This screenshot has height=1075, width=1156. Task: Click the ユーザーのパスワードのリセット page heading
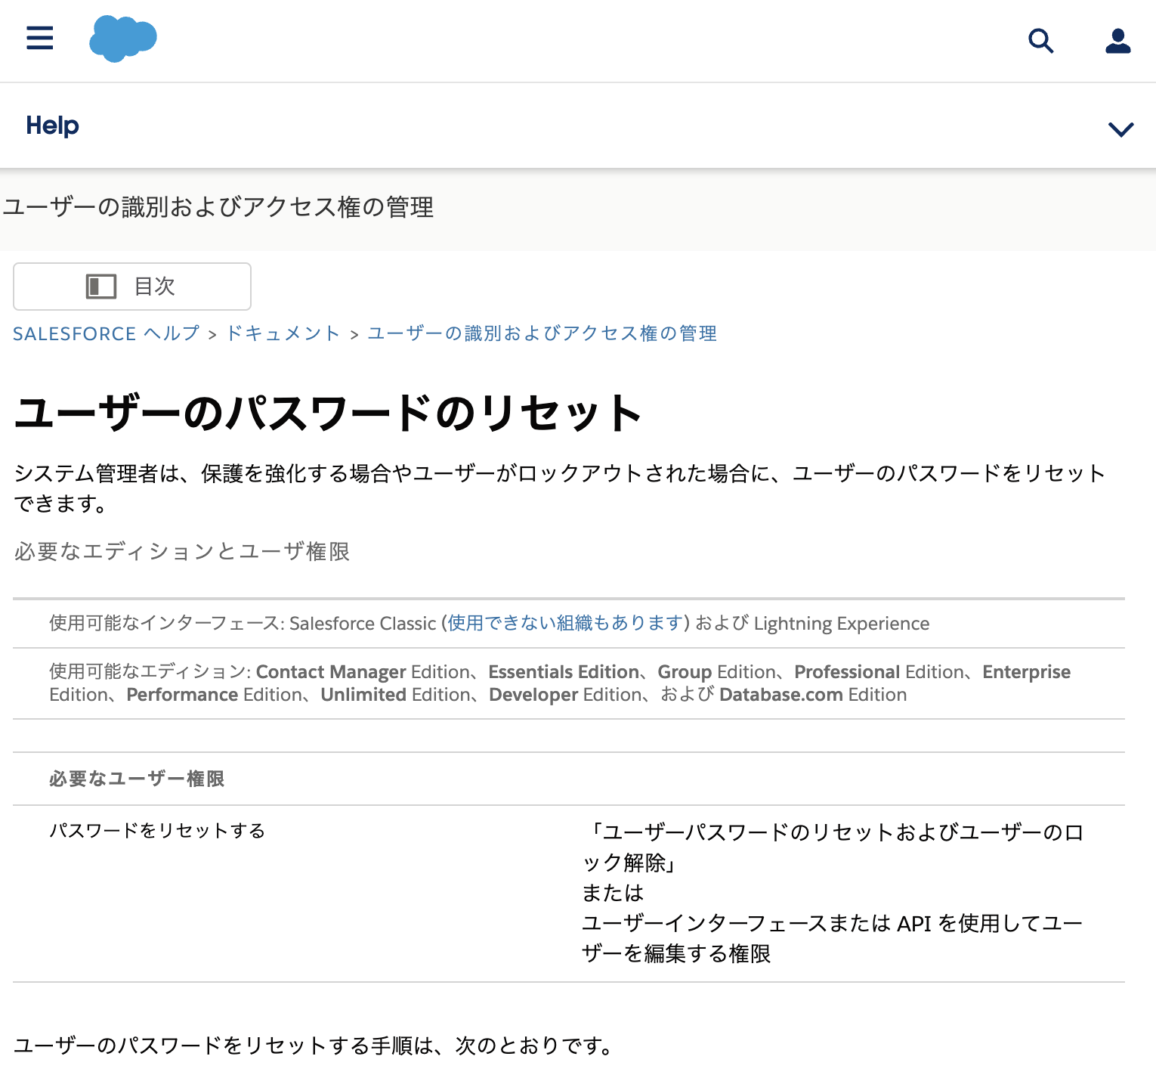[x=327, y=413]
